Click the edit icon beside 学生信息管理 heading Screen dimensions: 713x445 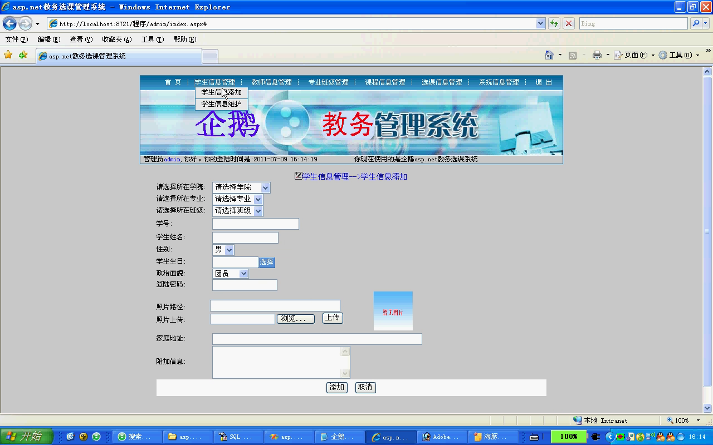coord(298,176)
